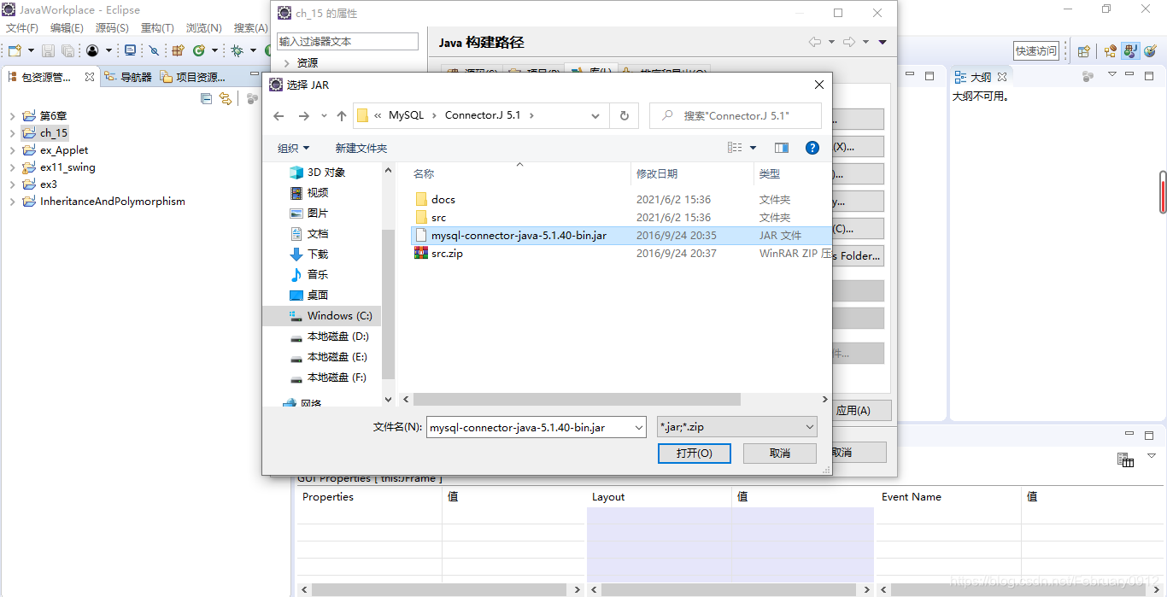Click the filter text field in properties
This screenshot has height=597, width=1167.
[x=348, y=41]
